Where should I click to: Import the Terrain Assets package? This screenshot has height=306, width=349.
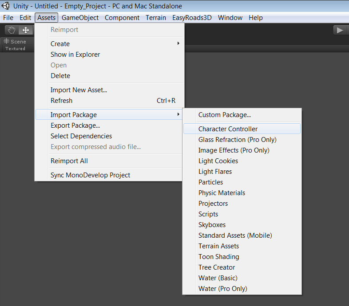tap(242, 246)
